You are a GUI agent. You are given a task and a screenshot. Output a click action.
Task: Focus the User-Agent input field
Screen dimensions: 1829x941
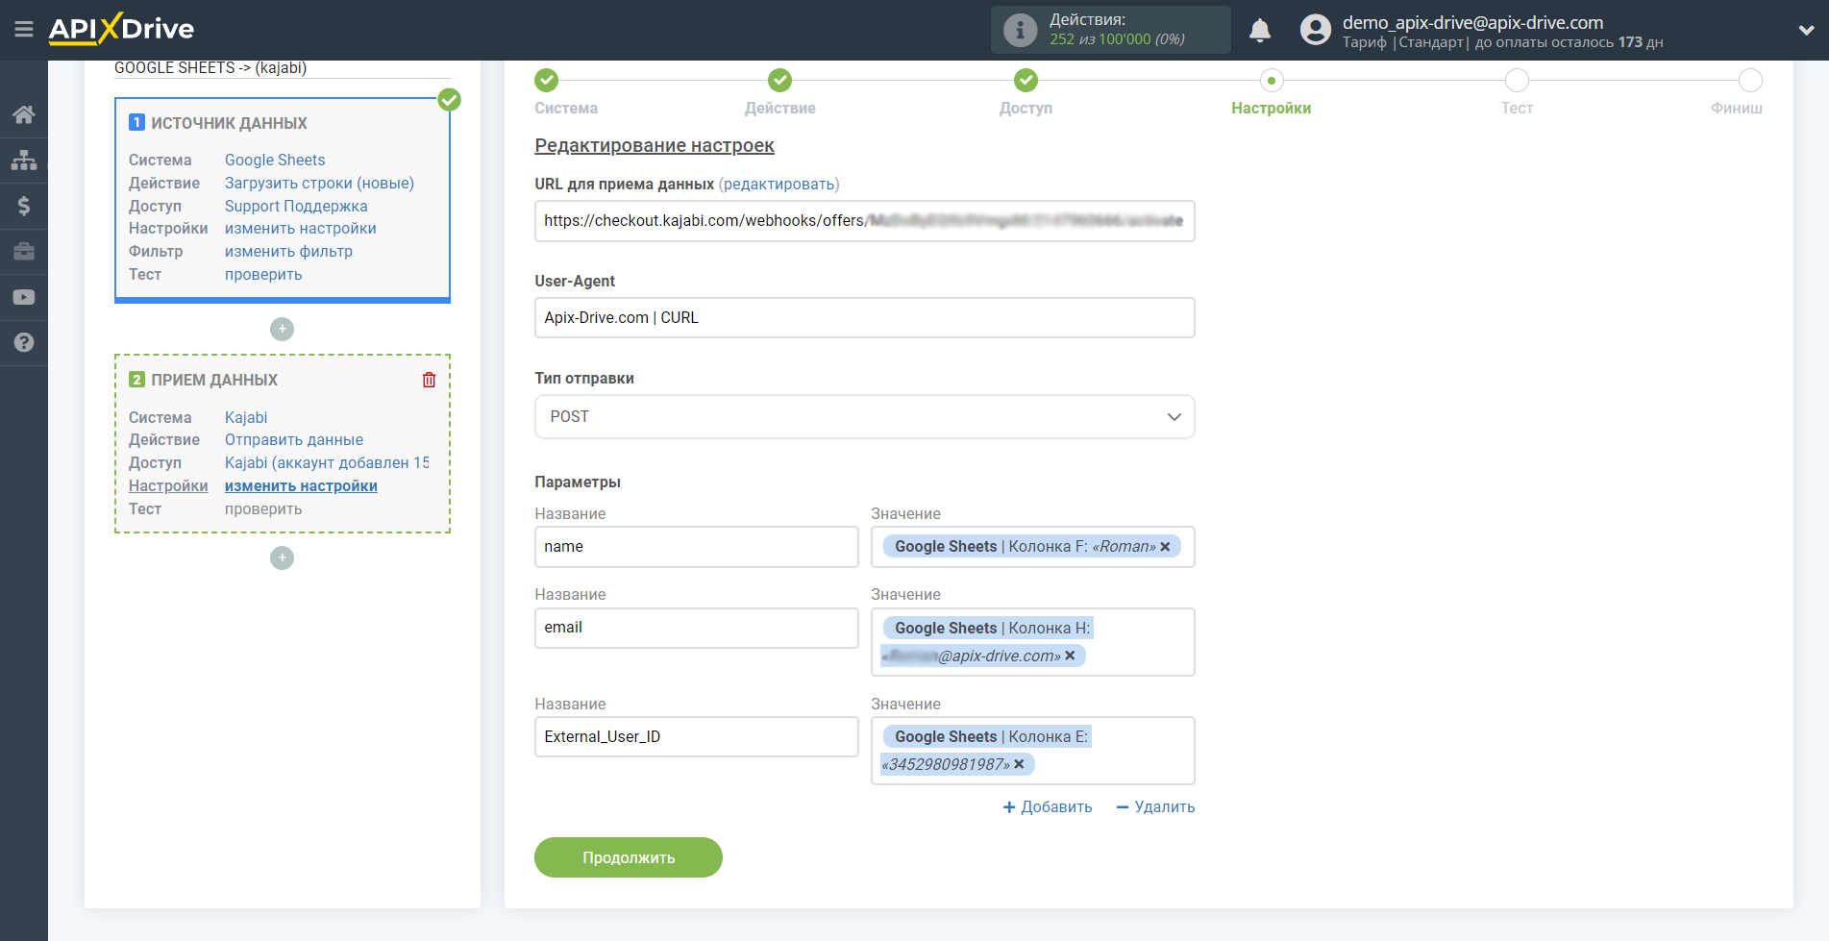coord(864,318)
